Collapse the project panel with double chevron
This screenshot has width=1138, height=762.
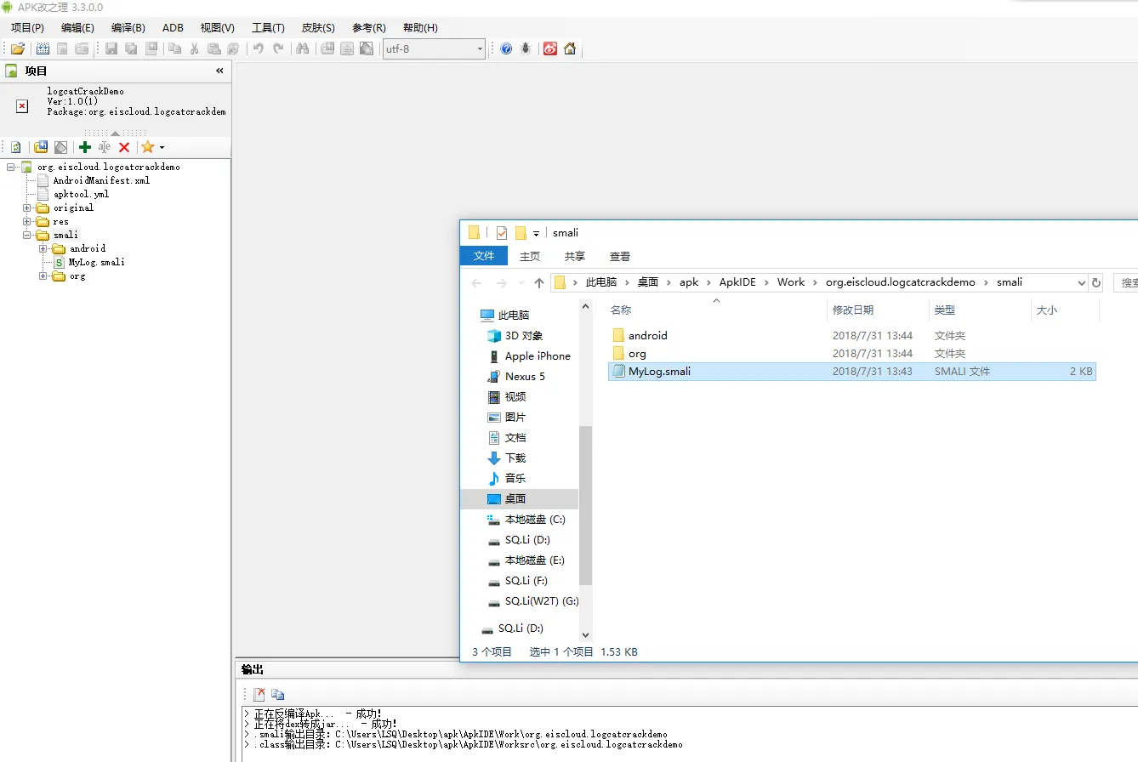click(219, 71)
